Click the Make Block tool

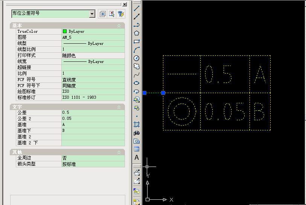coord(137,108)
